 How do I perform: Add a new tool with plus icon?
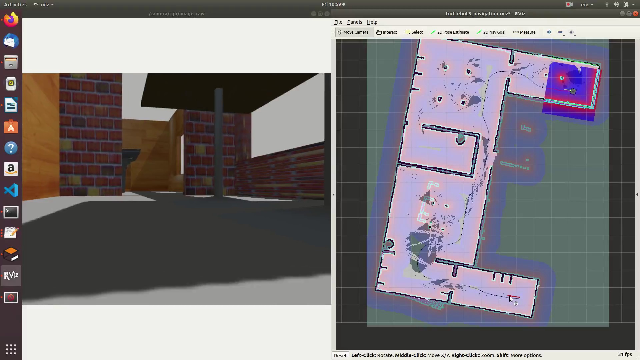click(x=549, y=32)
